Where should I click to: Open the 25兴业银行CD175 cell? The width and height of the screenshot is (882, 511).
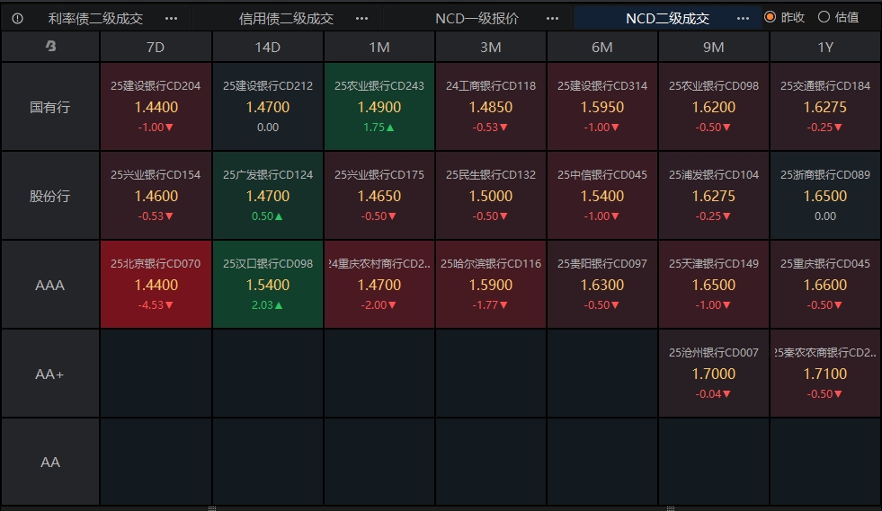pos(379,196)
